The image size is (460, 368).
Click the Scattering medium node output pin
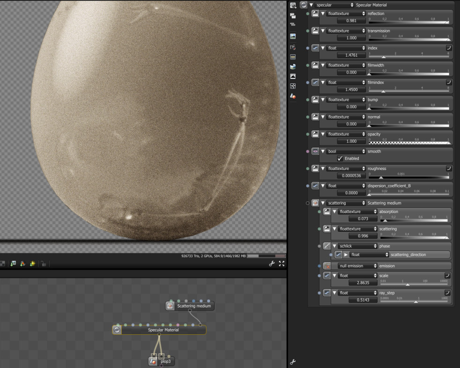click(190, 310)
